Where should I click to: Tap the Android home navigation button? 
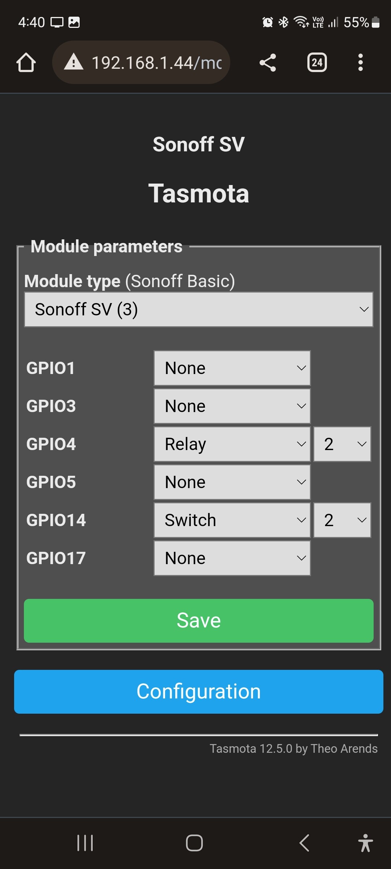tap(194, 843)
